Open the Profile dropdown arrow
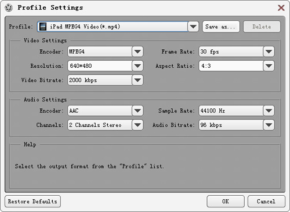The height and width of the screenshot is (212, 290). (193, 27)
